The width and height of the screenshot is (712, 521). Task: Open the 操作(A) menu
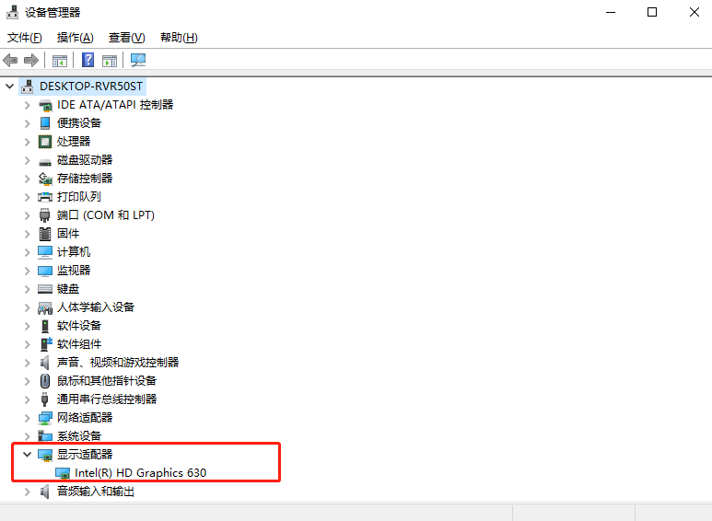click(x=75, y=38)
